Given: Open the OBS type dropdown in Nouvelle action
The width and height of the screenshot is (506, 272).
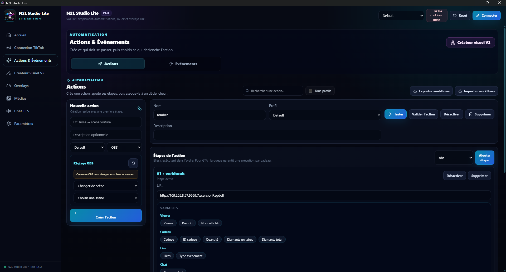Looking at the screenshot, I should (x=124, y=147).
